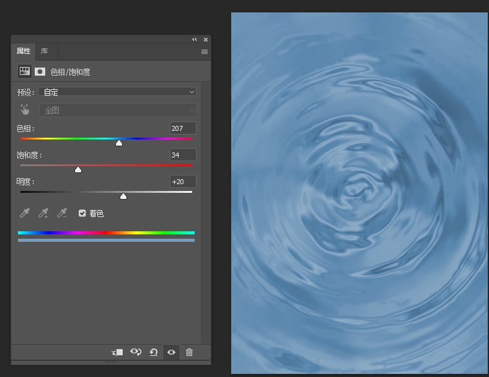Image resolution: width=489 pixels, height=377 pixels.
Task: Click the 色相 label
Action: (25, 128)
